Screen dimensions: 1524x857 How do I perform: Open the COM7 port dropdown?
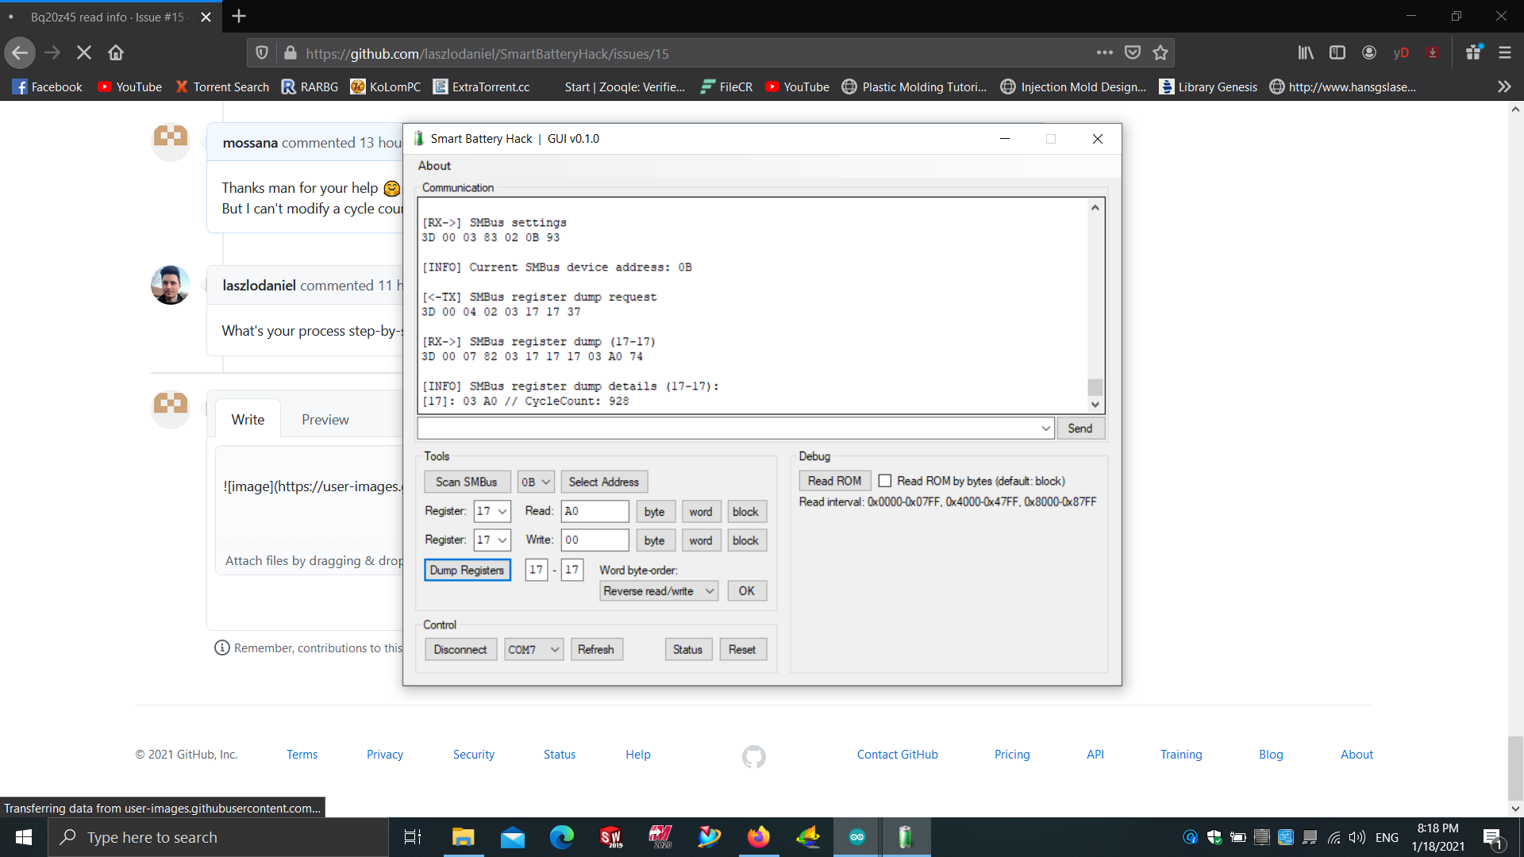pos(533,648)
